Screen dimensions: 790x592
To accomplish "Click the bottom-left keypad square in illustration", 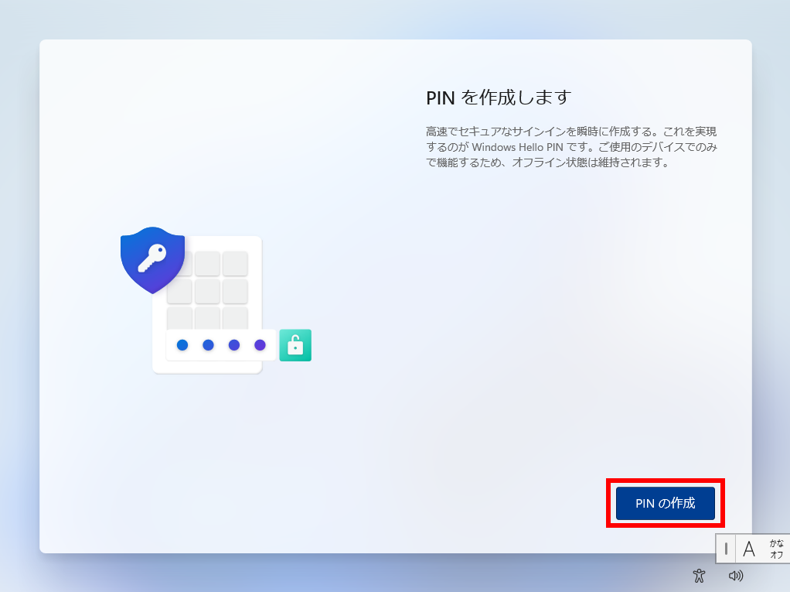I will [x=179, y=319].
